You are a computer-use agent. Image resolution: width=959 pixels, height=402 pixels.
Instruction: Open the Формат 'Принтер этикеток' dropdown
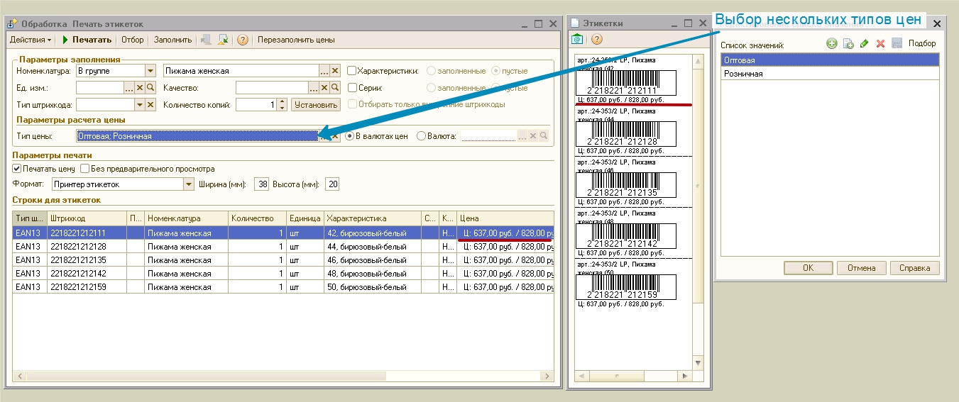coord(189,184)
